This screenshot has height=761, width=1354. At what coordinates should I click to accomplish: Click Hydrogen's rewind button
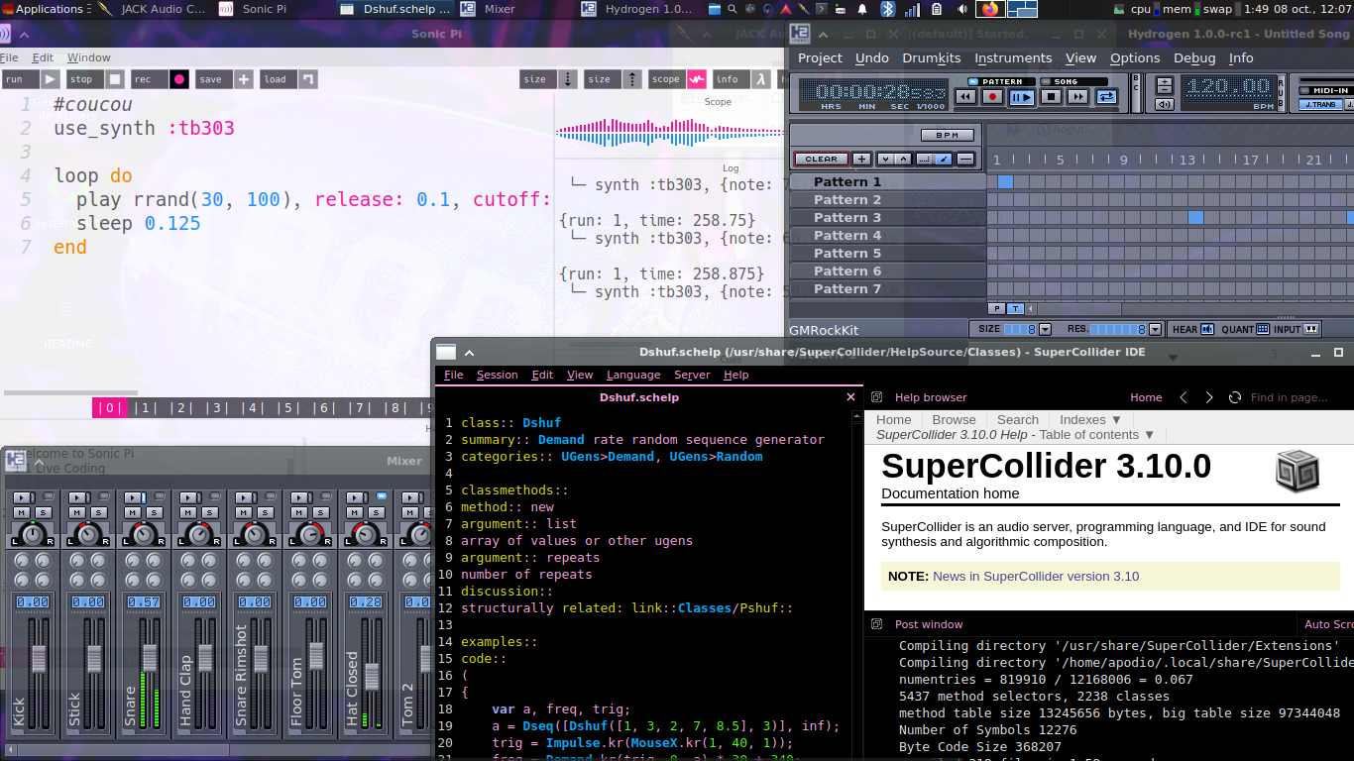click(964, 97)
